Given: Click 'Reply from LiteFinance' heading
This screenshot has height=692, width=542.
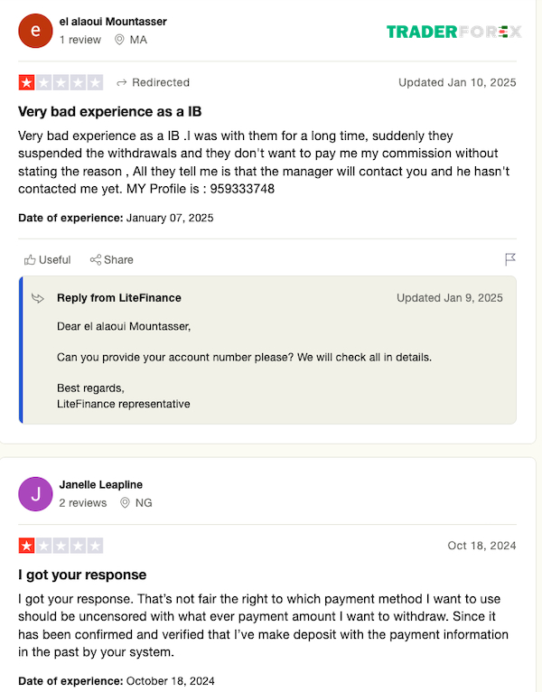Looking at the screenshot, I should pos(119,298).
